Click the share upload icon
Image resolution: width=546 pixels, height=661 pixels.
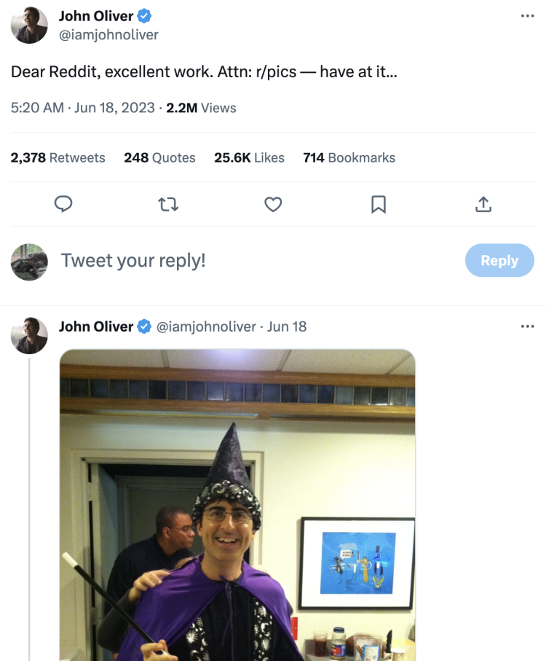tap(483, 205)
